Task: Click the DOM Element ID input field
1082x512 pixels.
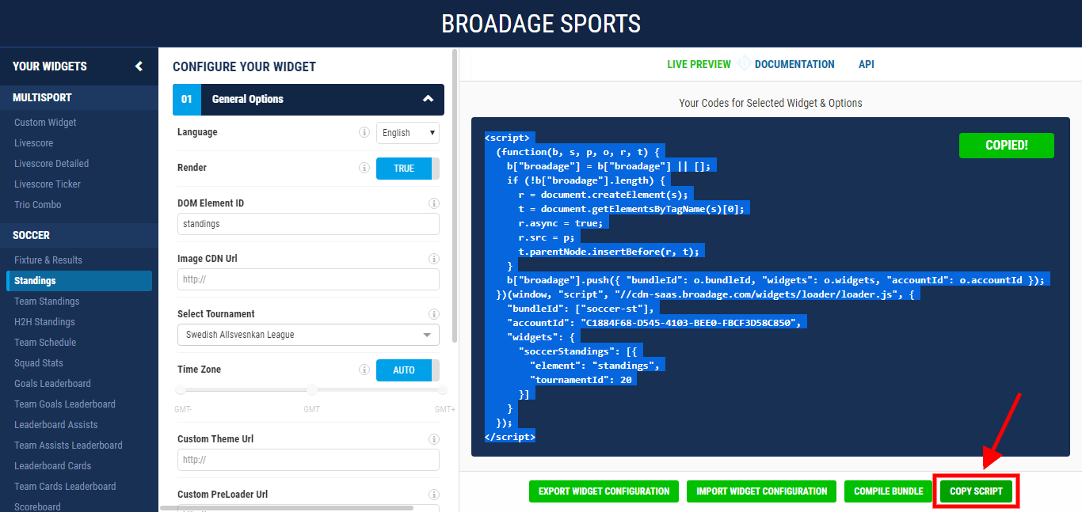Action: (308, 224)
